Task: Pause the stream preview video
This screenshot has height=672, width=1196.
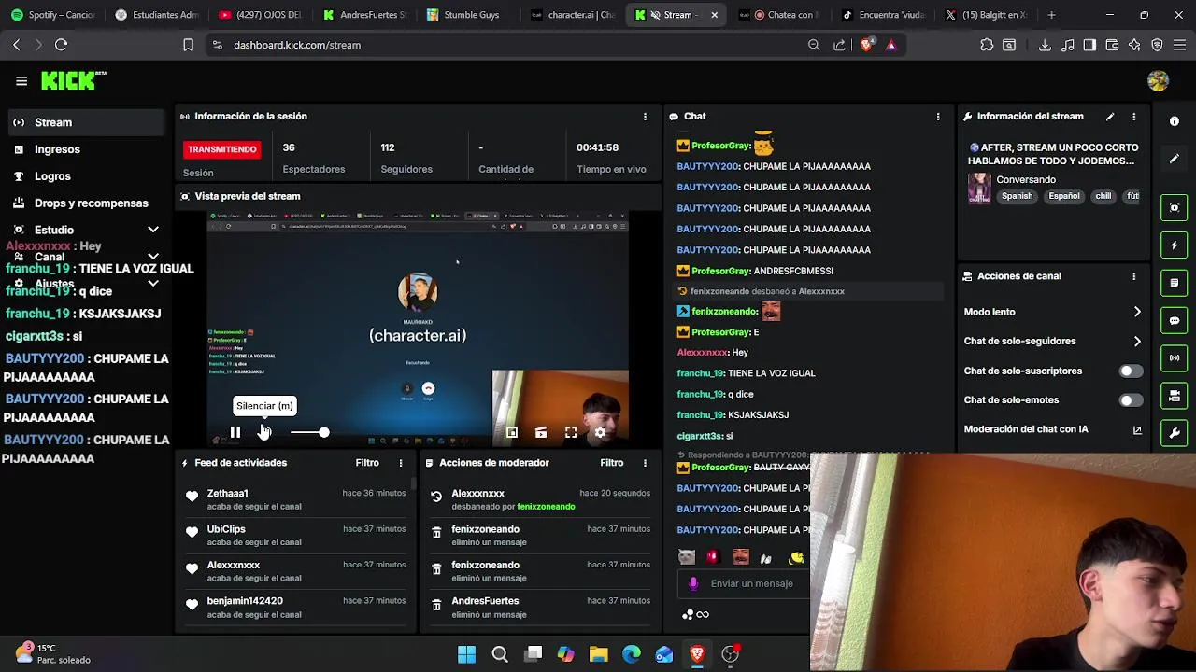Action: [x=235, y=432]
